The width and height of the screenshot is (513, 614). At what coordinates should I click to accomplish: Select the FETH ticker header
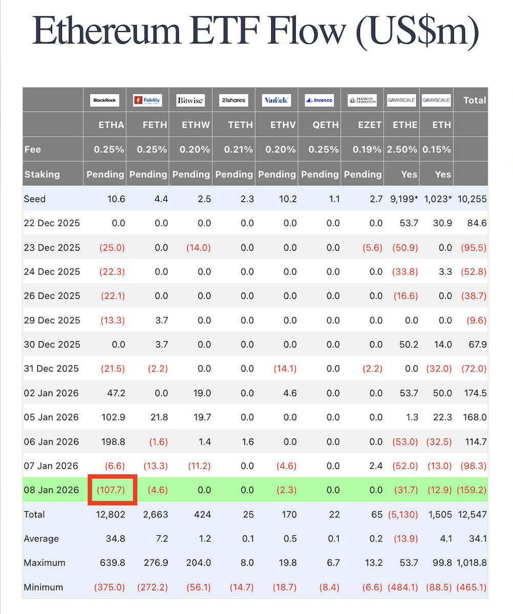coord(155,125)
